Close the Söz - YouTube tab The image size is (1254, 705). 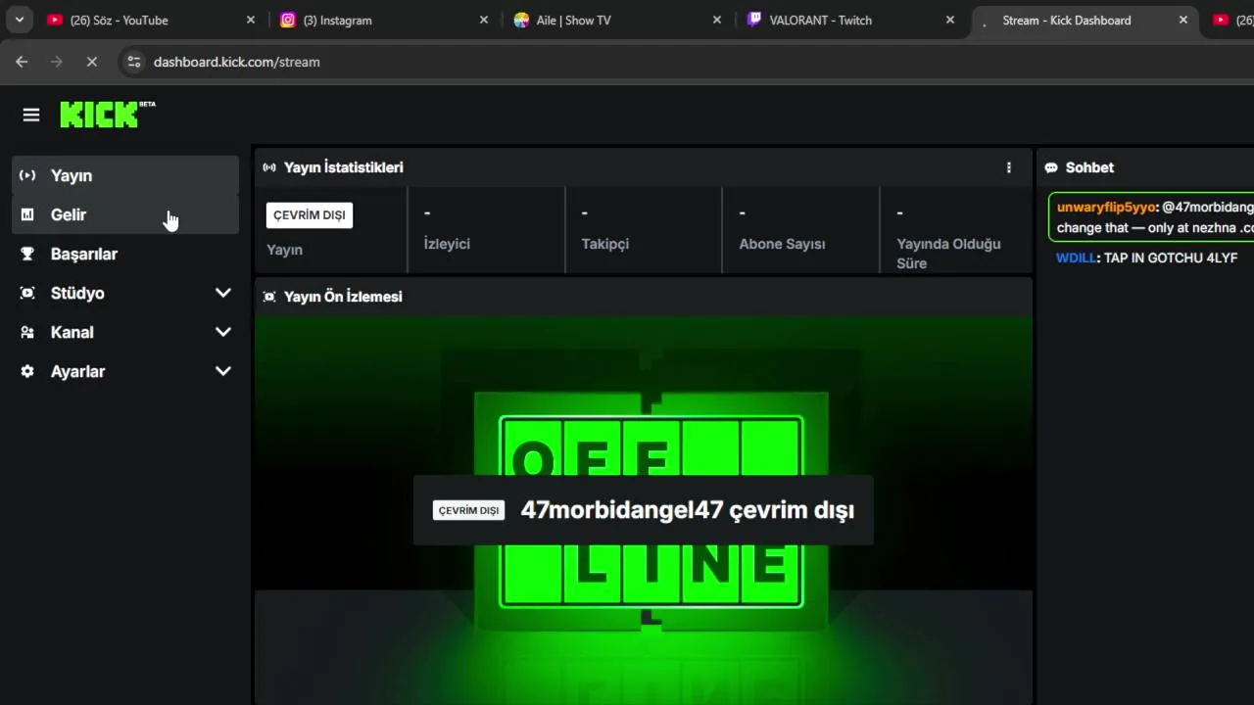(251, 20)
